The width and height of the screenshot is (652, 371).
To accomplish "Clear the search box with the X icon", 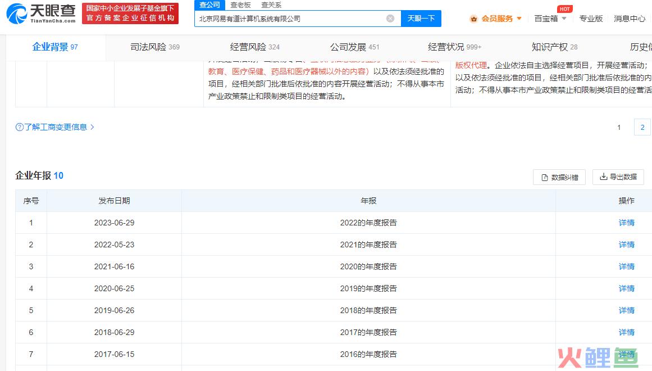I will coord(390,19).
